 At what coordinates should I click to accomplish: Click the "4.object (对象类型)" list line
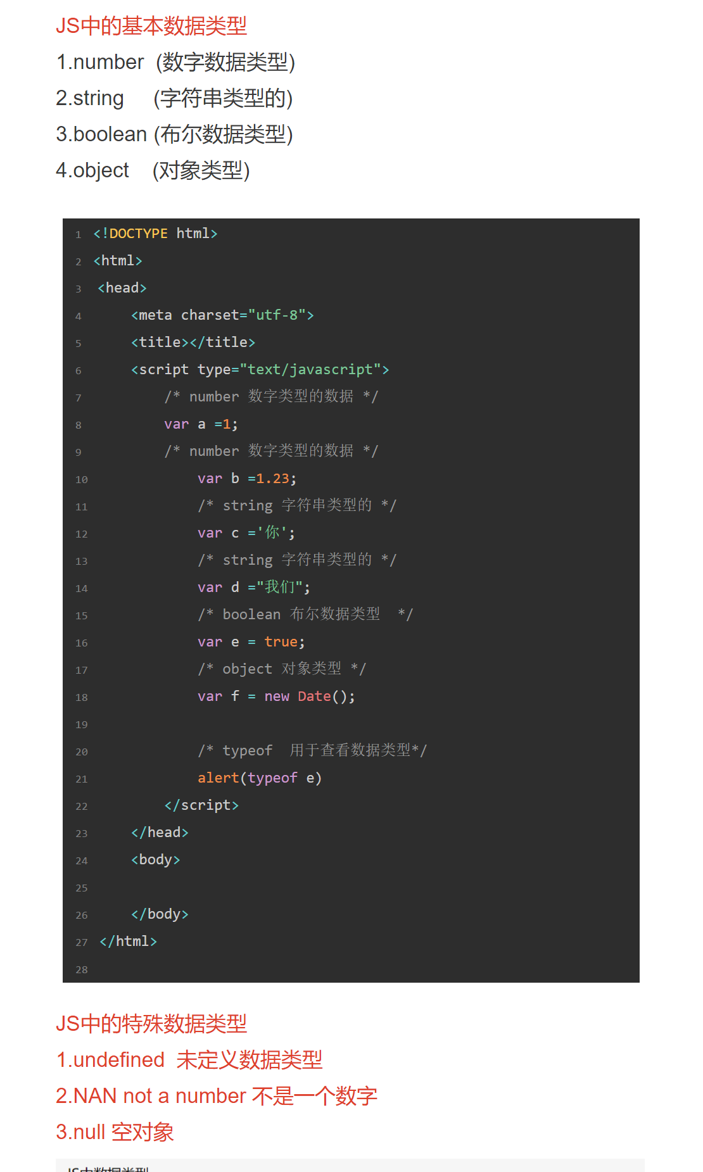pyautogui.click(x=153, y=170)
